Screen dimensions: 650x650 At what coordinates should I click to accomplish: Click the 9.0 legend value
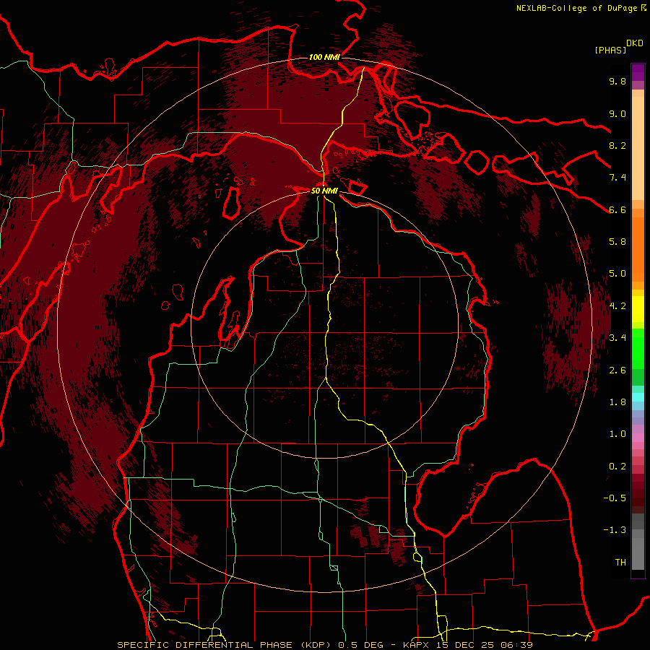tap(617, 113)
